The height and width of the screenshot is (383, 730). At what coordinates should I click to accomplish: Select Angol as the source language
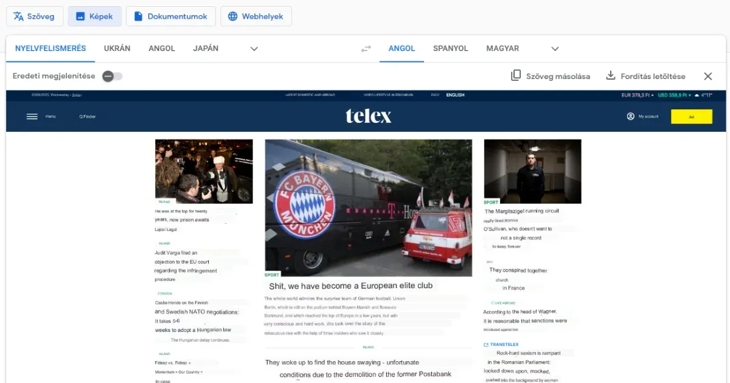point(162,49)
